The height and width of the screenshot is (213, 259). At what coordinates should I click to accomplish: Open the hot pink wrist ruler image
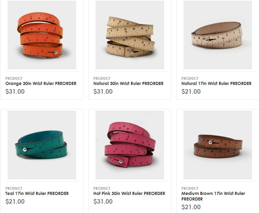point(130,145)
